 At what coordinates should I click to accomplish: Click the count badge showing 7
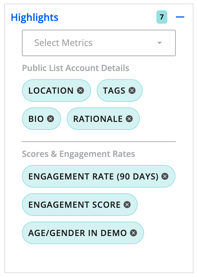[162, 17]
